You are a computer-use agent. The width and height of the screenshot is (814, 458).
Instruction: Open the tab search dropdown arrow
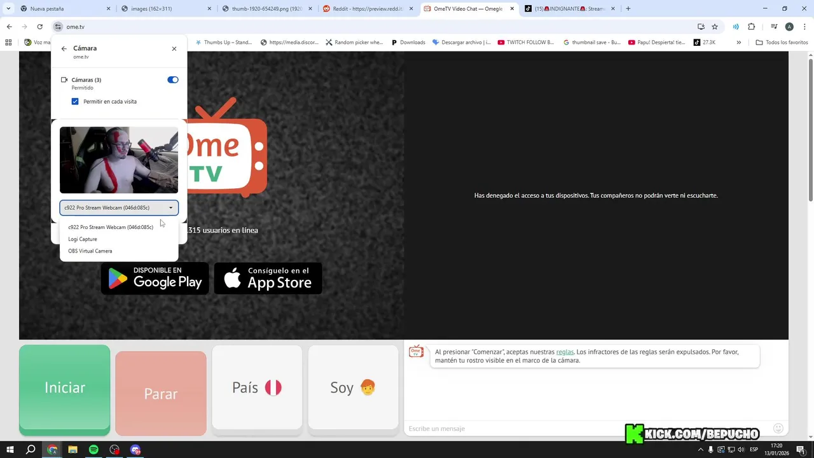pyautogui.click(x=8, y=9)
